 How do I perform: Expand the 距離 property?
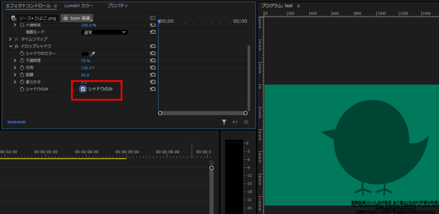click(x=15, y=75)
